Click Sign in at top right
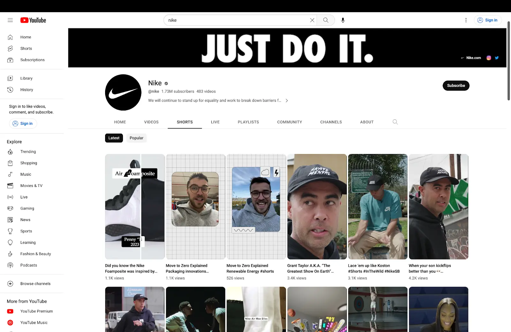Screen dimensions: 511x332 point(488,20)
